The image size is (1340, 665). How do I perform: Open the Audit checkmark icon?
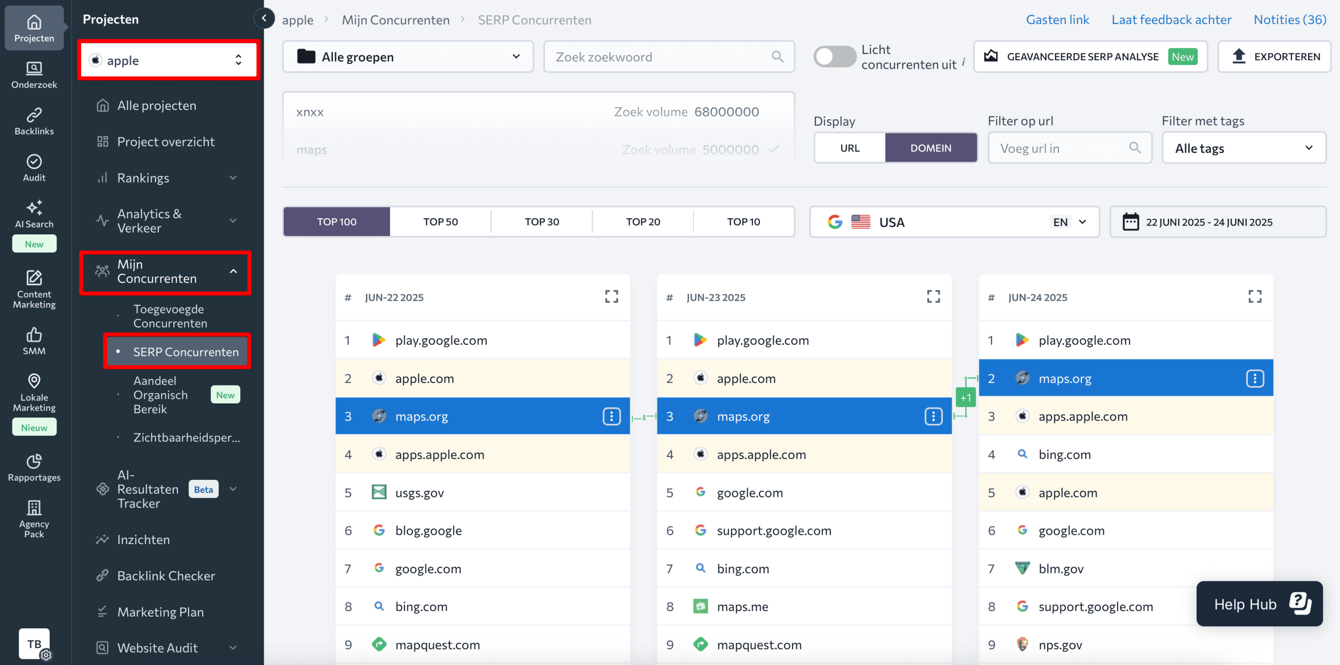(x=34, y=161)
